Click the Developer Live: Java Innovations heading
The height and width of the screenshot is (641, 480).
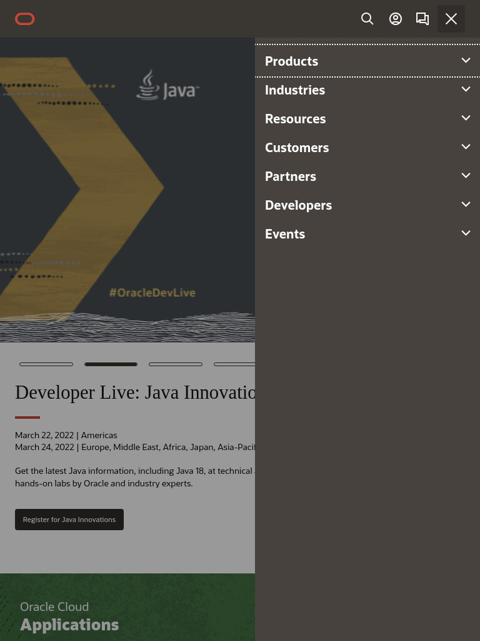point(135,392)
